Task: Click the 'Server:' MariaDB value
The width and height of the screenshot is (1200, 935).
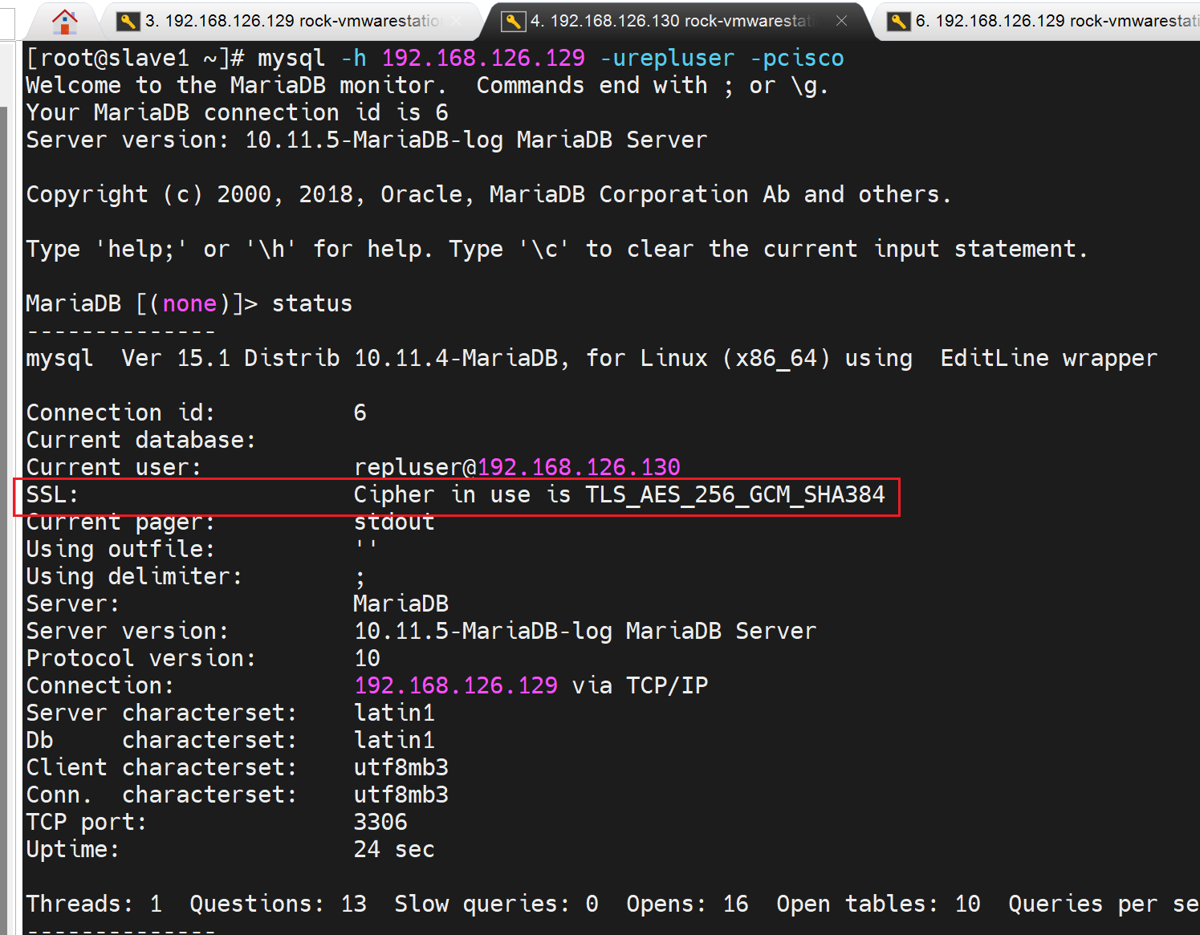Action: pyautogui.click(x=401, y=604)
